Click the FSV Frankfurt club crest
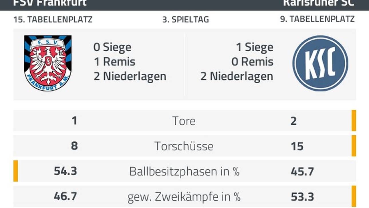 [48, 63]
